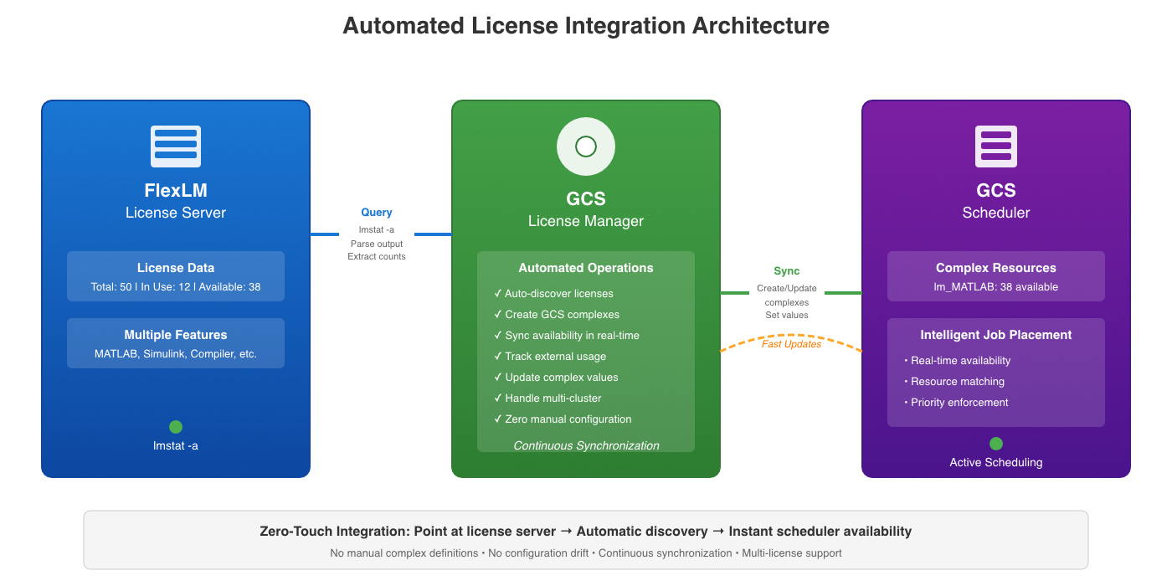Click the Multiple Features panel
This screenshot has height=586, width=1172.
[x=176, y=343]
